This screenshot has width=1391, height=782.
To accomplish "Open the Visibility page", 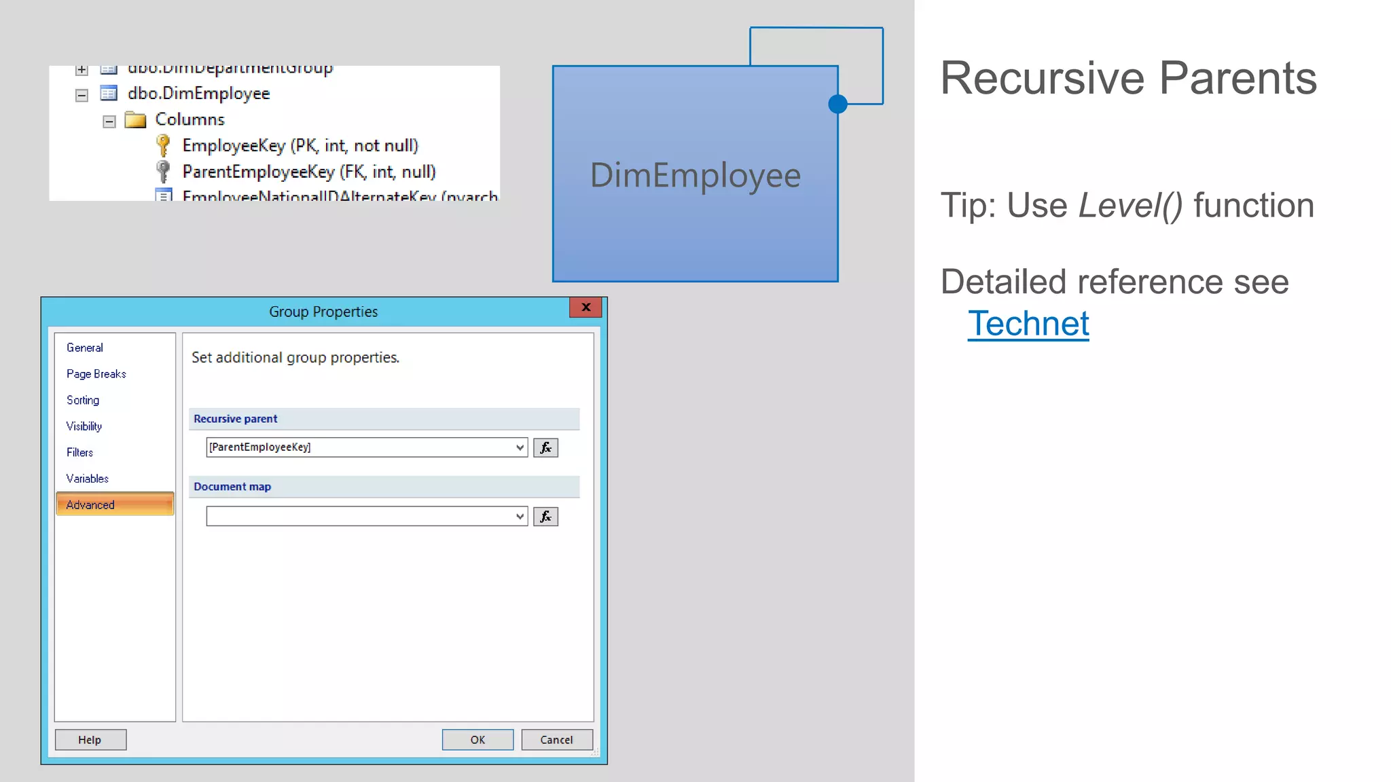I will [84, 426].
